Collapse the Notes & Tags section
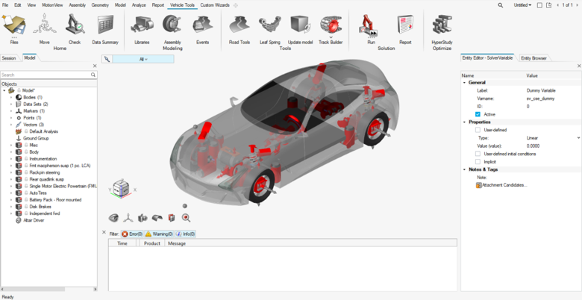 [465, 169]
